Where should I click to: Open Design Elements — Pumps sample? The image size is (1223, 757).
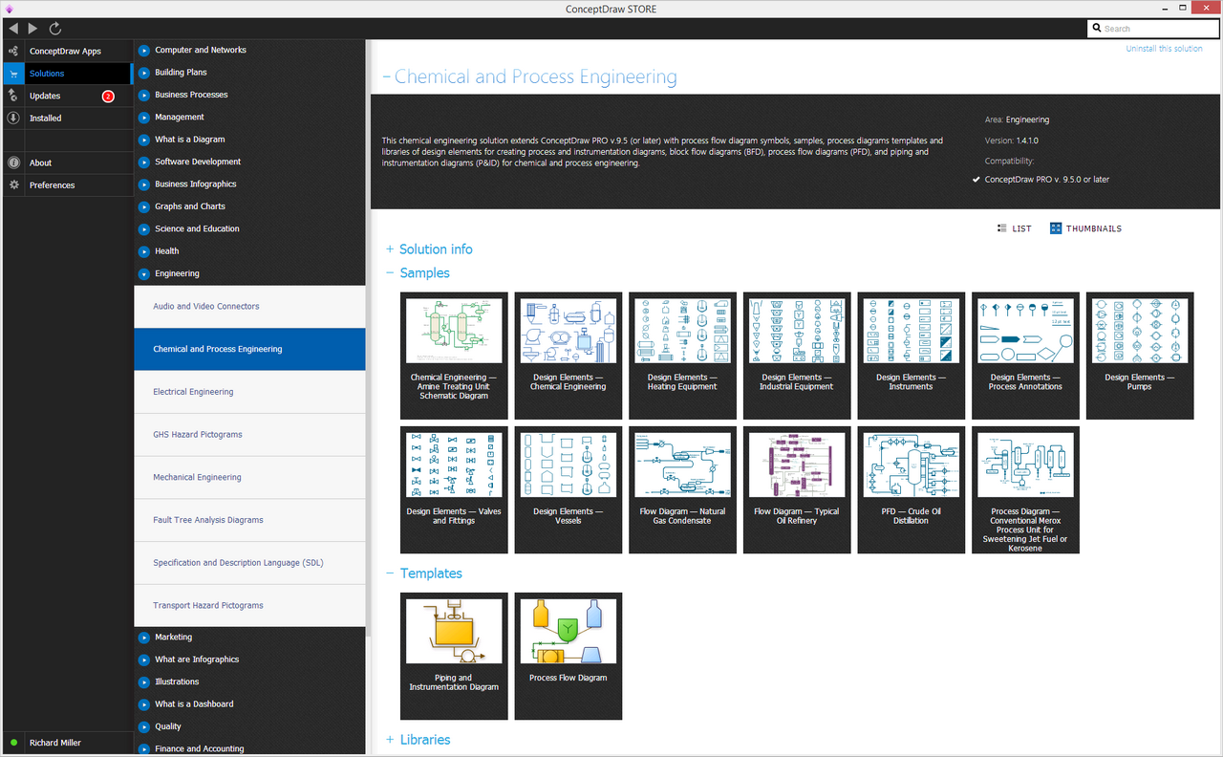[1140, 356]
